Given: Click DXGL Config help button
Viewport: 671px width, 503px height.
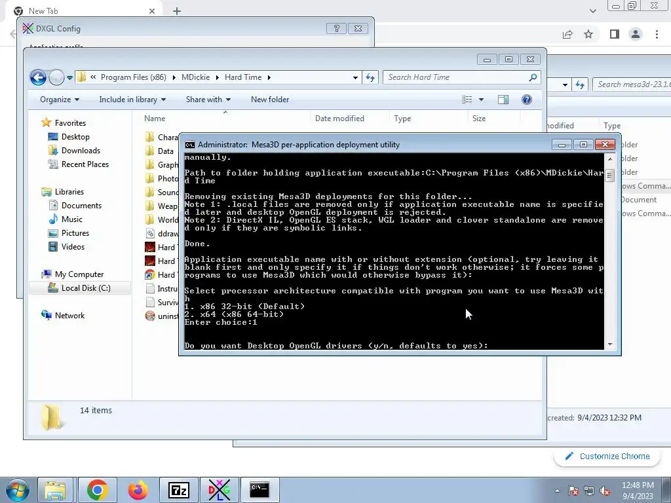Looking at the screenshot, I should [336, 29].
